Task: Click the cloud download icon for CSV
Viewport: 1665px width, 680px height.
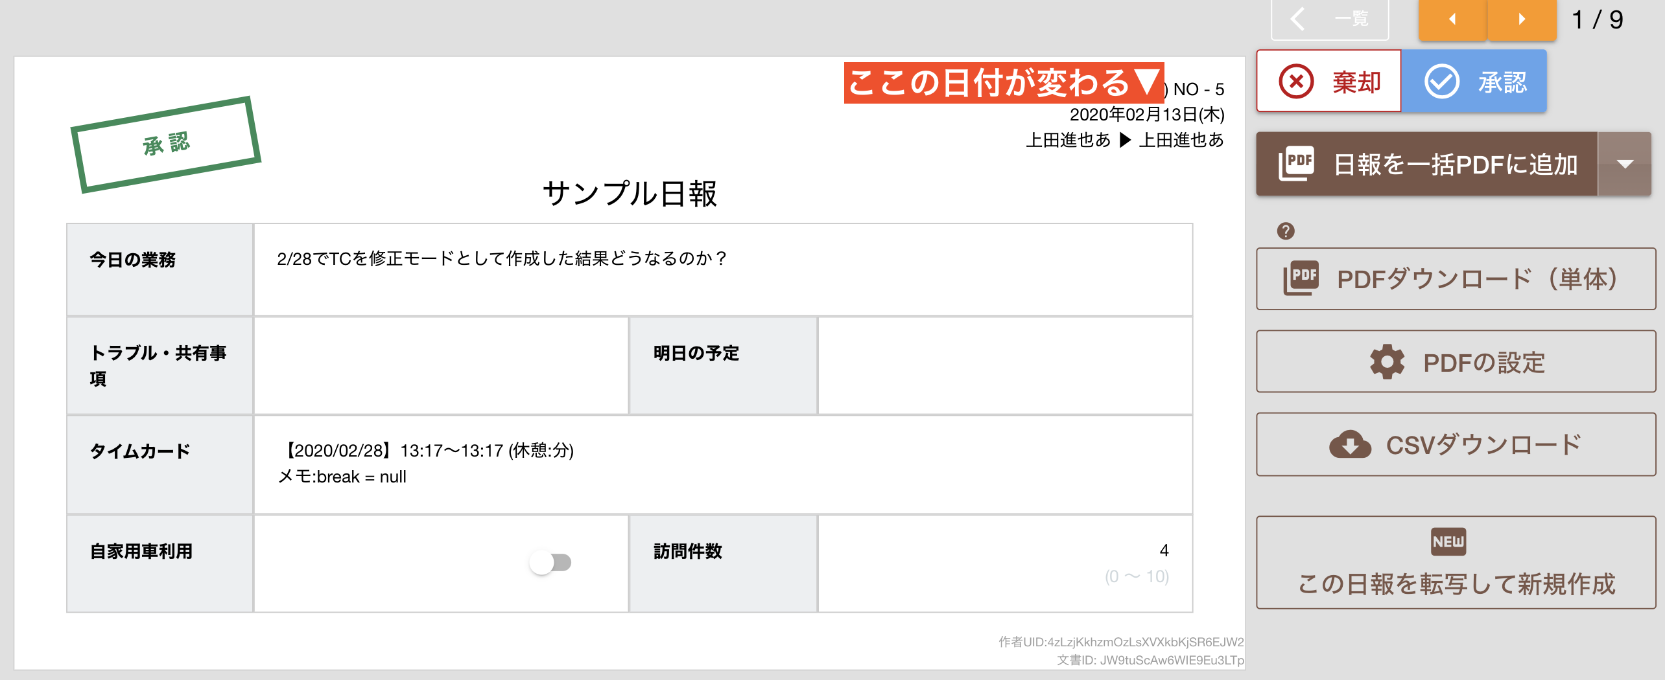Action: [x=1350, y=445]
